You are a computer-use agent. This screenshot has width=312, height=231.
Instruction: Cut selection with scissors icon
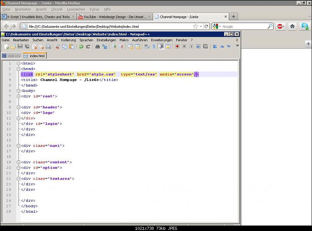pos(58,47)
